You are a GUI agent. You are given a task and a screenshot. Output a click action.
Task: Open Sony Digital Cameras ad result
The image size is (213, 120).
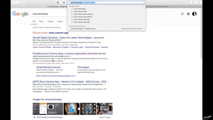click(x=68, y=38)
